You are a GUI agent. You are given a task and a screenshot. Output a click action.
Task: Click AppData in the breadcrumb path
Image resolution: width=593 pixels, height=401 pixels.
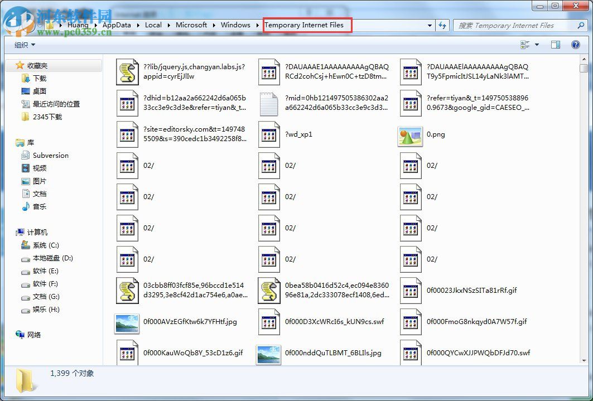117,25
